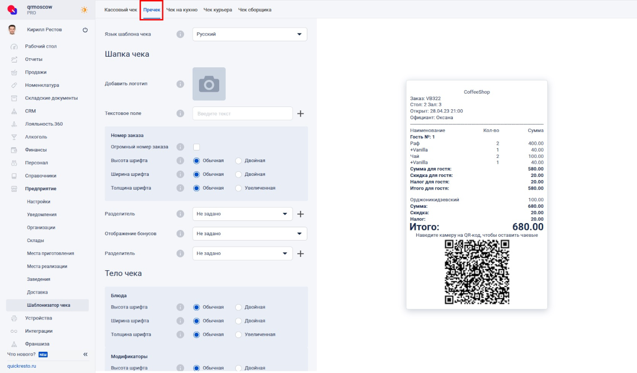The image size is (637, 373).
Task: Click camera icon to add logo
Action: point(209,84)
